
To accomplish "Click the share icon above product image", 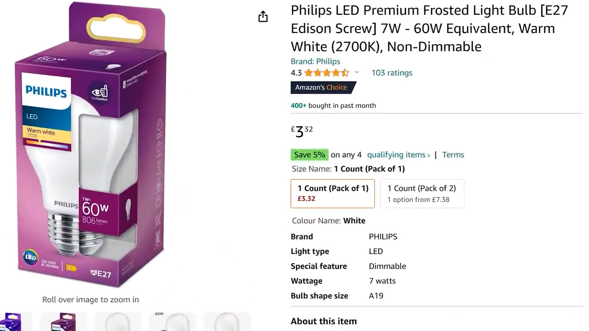I will (263, 17).
